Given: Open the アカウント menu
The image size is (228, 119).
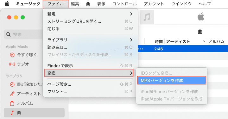Looking at the screenshot, I should (154, 4).
